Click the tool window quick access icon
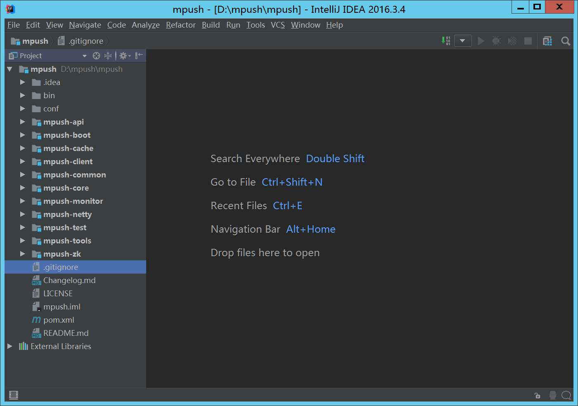The height and width of the screenshot is (406, 578). pyautogui.click(x=14, y=395)
